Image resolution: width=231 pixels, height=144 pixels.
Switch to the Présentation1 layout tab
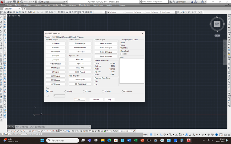pyautogui.click(x=17, y=134)
